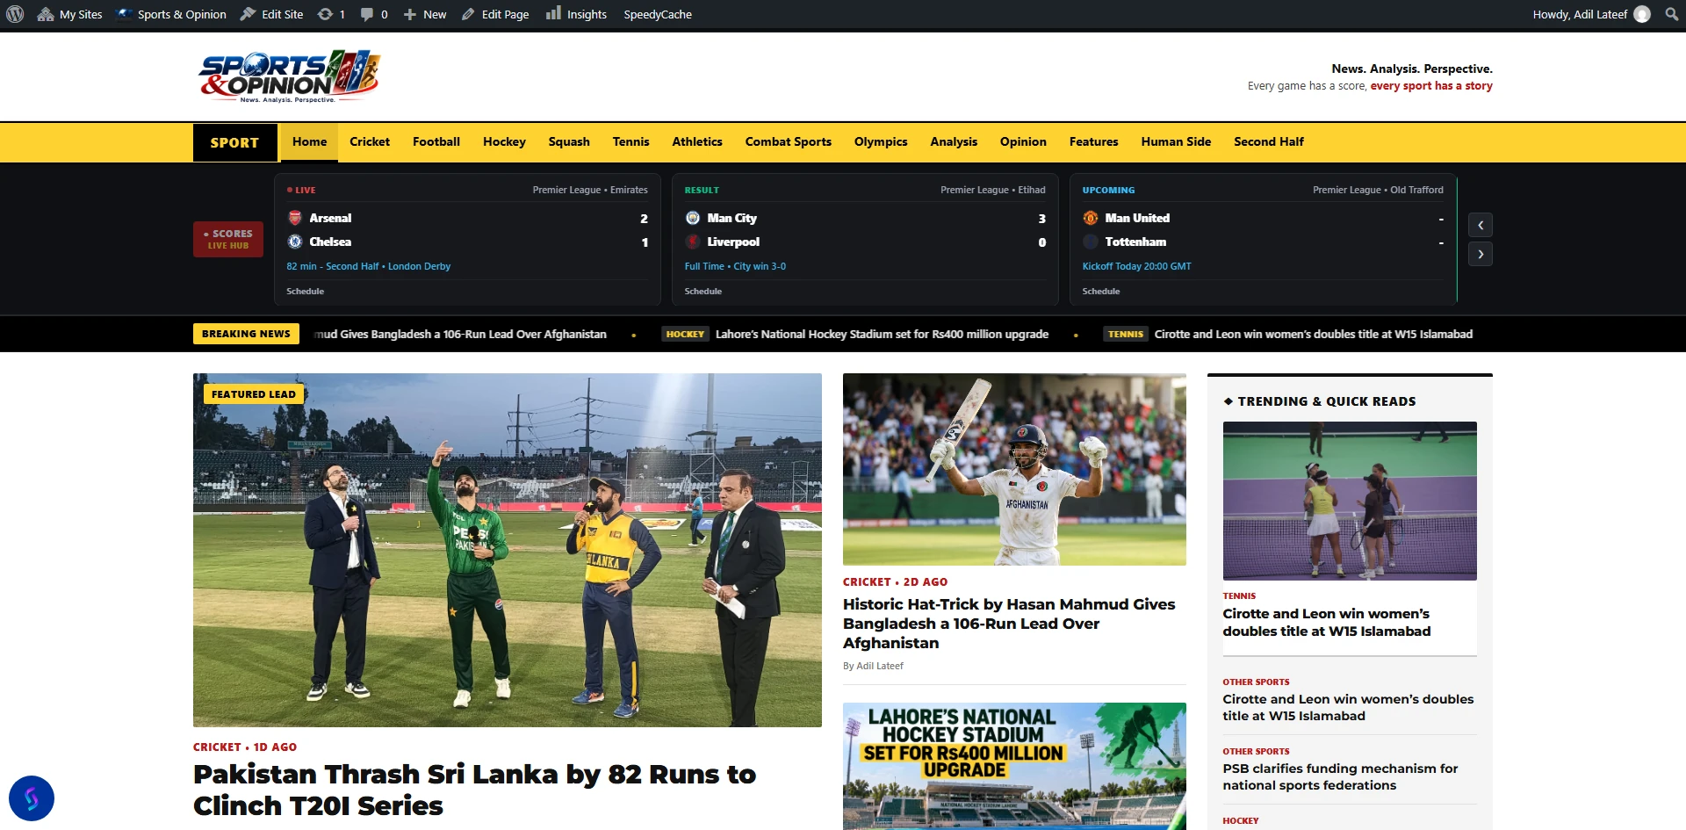Show previous scores with left chevron

coord(1481,225)
